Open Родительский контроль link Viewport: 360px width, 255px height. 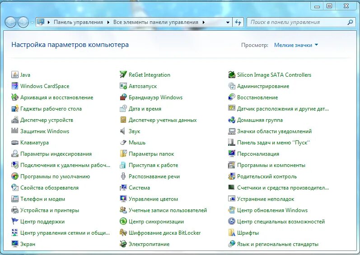coord(267,176)
